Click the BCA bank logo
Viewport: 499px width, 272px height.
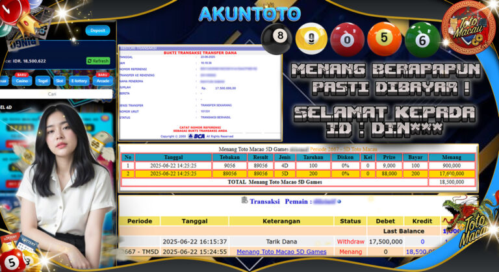tap(197, 136)
